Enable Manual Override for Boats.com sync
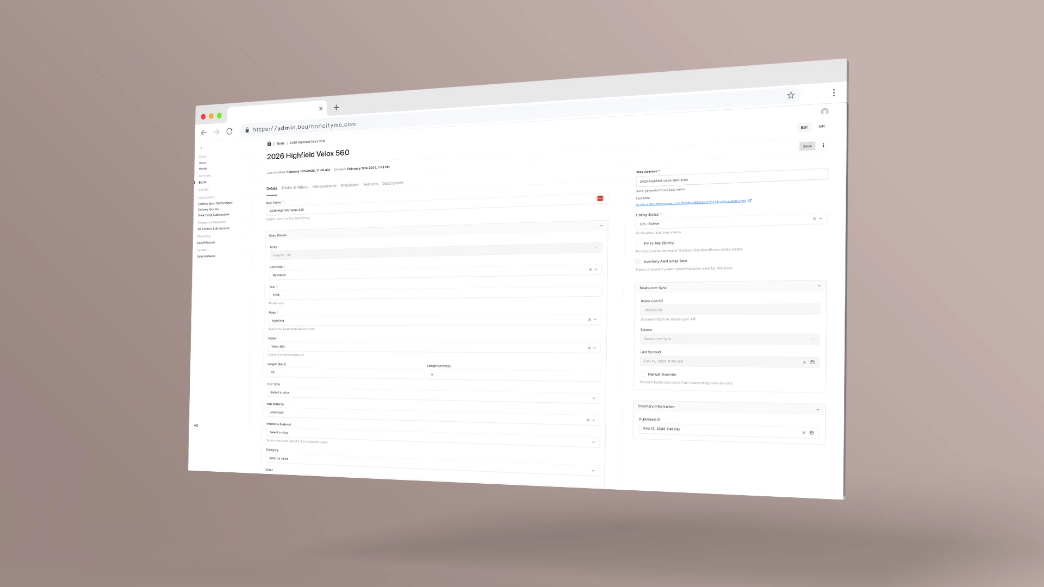The width and height of the screenshot is (1044, 587). (642, 374)
